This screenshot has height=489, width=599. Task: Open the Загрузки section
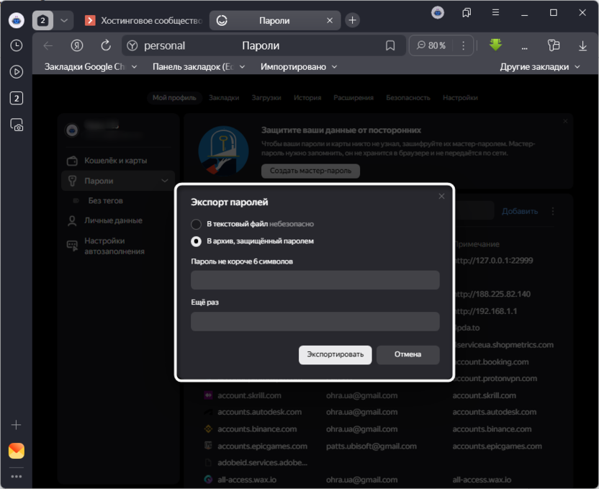point(266,98)
